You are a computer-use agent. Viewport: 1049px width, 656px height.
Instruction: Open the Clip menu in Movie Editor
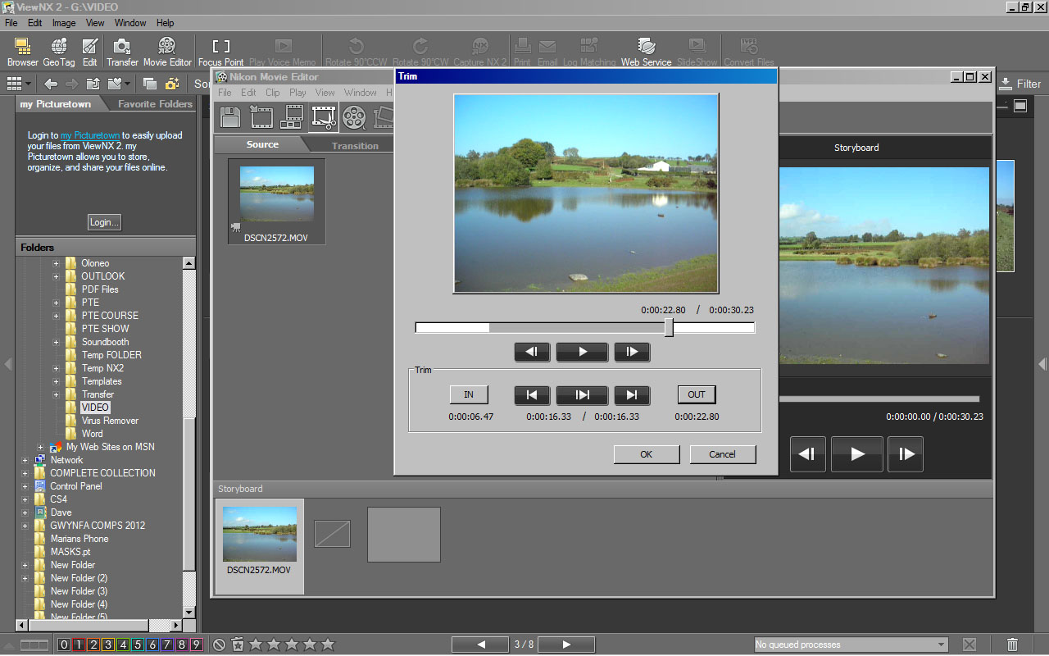273,93
